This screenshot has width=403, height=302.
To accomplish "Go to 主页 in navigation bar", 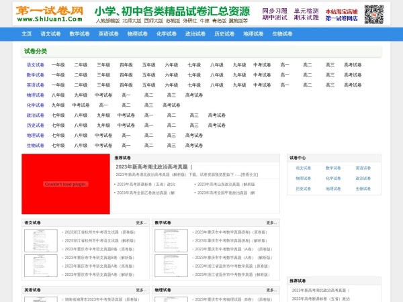I will click(x=27, y=34).
